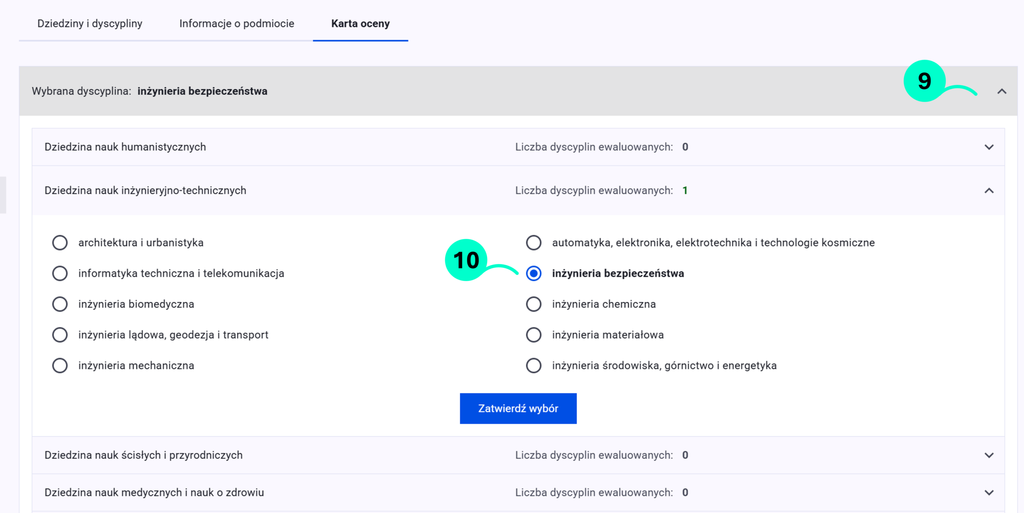Viewport: 1024px width, 513px height.
Task: Select architektura i urbanistyka radio button
Action: [x=60, y=243]
